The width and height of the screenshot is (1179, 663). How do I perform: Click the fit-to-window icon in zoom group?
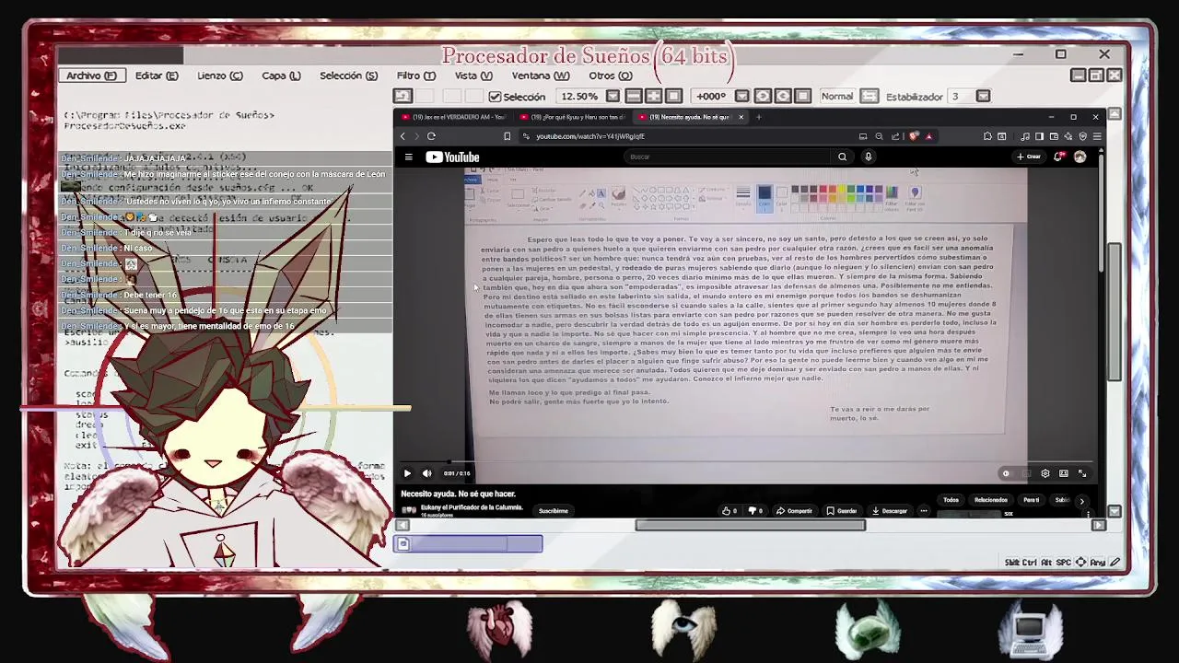(653, 96)
